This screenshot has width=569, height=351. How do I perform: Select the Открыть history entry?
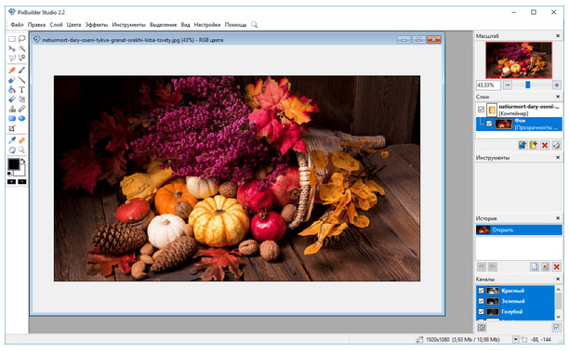[519, 230]
